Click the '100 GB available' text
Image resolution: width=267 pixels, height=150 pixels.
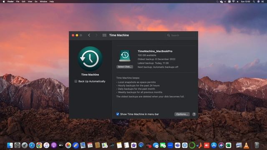tap(147, 55)
